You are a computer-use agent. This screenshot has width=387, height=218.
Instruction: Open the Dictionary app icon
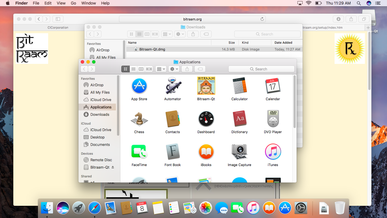pyautogui.click(x=239, y=119)
